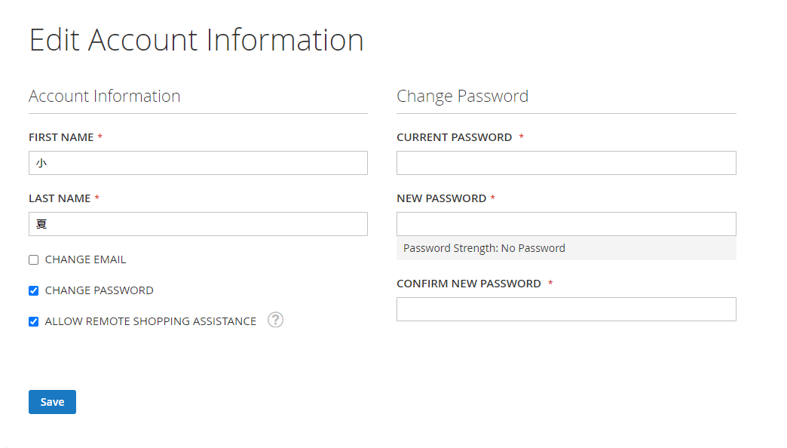Click the LAST NAME field label
This screenshot has width=787, height=448.
click(x=60, y=198)
